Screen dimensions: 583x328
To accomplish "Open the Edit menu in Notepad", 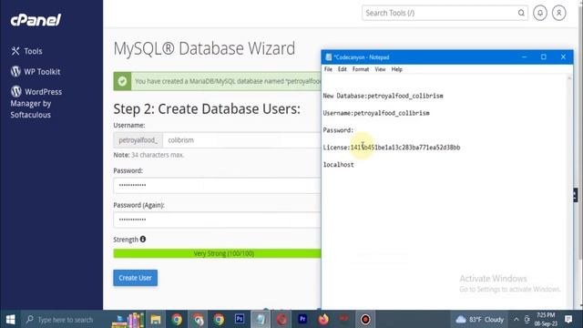I will point(343,69).
